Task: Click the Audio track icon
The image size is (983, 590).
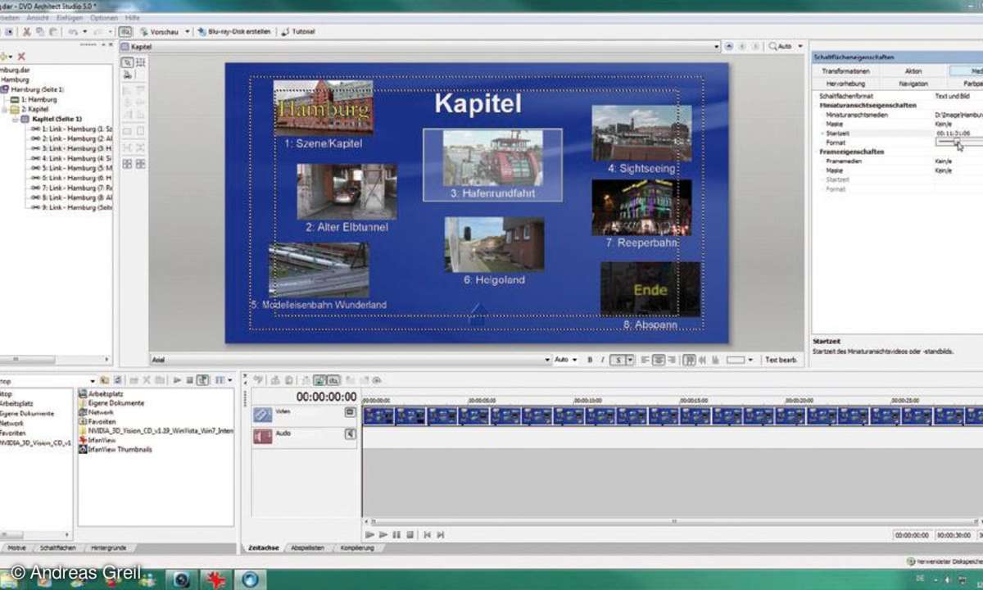Action: [x=262, y=436]
